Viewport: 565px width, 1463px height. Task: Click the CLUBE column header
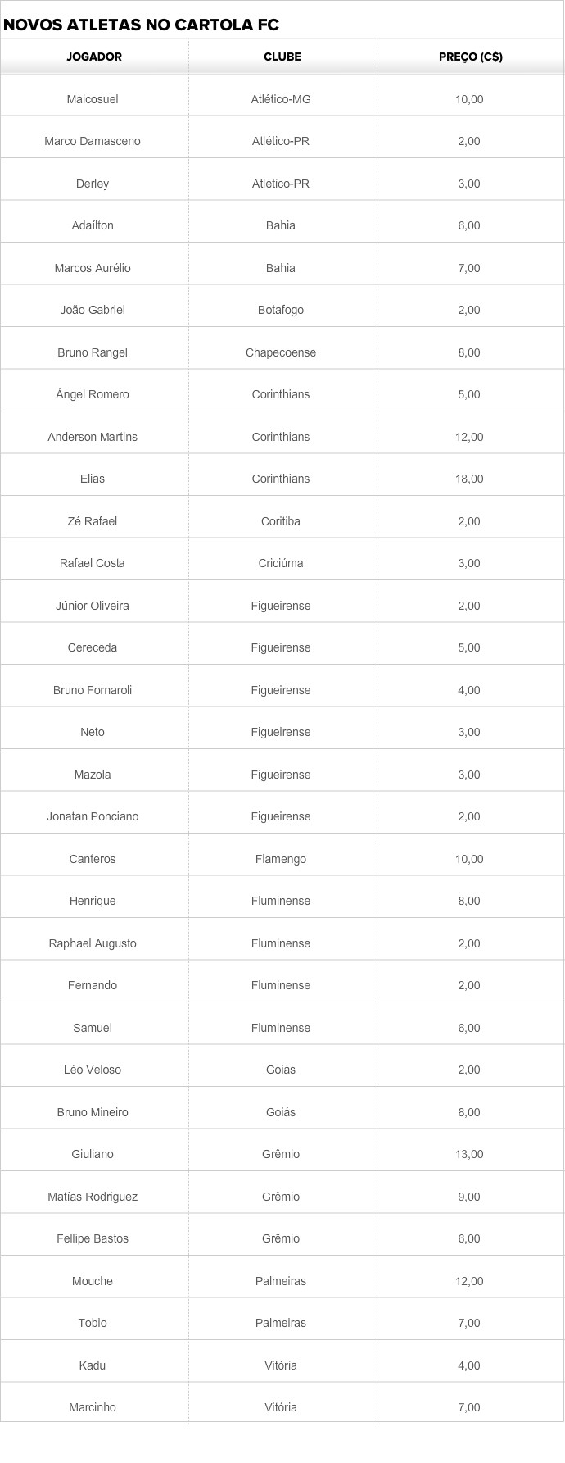tap(282, 57)
